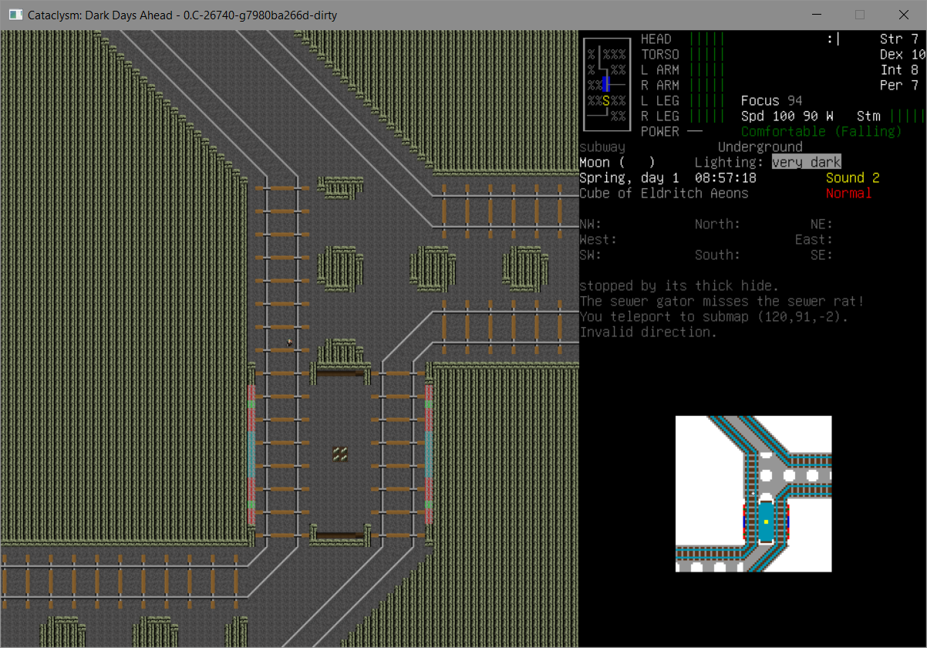The image size is (927, 648).
Task: Click the 'Moon' phase label
Action: pyautogui.click(x=595, y=162)
